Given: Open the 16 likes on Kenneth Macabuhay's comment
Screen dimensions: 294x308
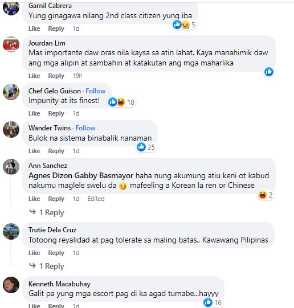Looking at the screenshot, I should tap(213, 302).
